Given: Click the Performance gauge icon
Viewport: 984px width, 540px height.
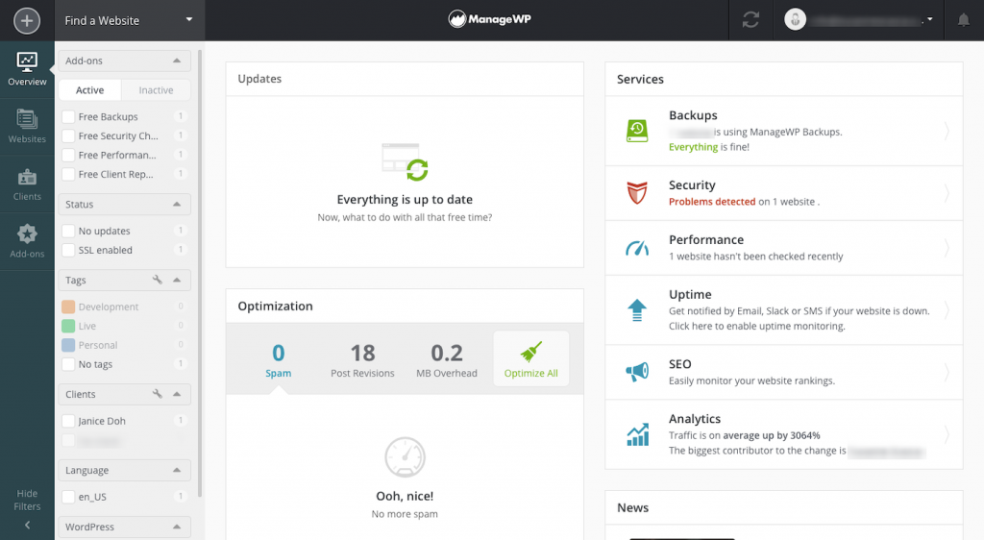Looking at the screenshot, I should coord(637,248).
